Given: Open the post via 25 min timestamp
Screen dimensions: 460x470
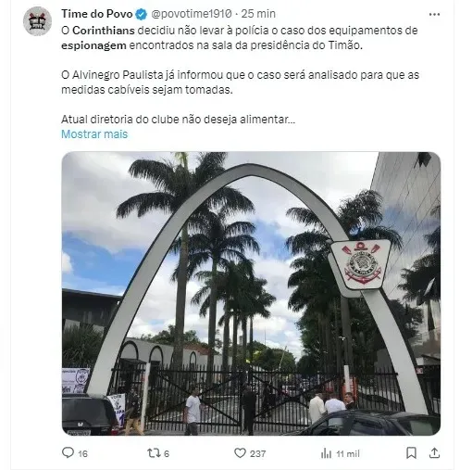Looking at the screenshot, I should point(258,14).
